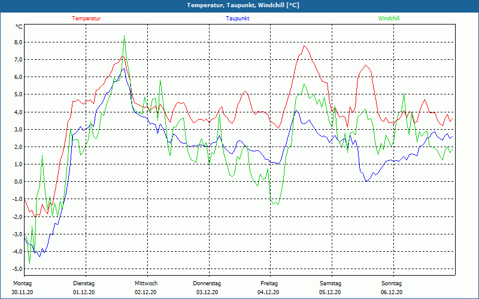The height and width of the screenshot is (299, 479).
Task: Click the date '30.11.20'
Action: pos(22,292)
